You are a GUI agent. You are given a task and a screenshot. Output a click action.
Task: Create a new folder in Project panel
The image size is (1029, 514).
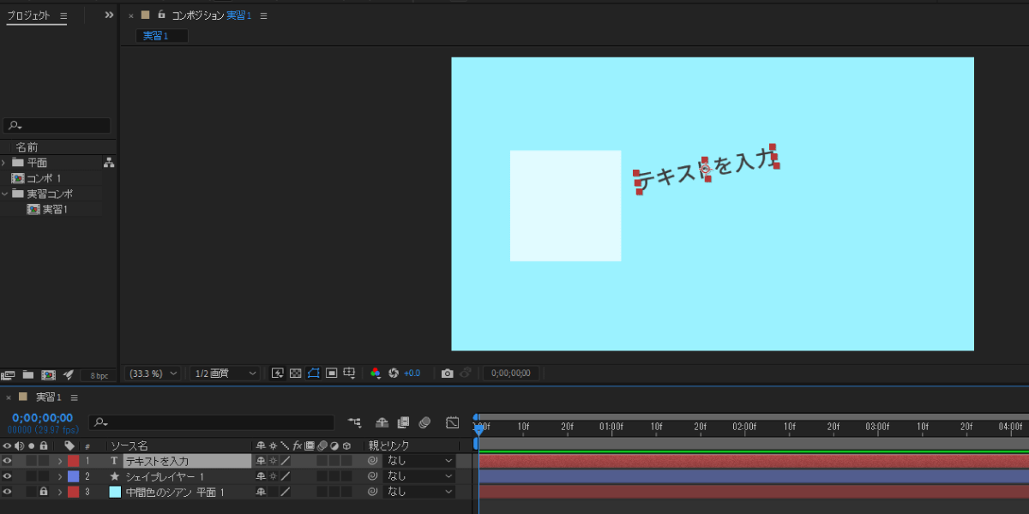point(28,374)
